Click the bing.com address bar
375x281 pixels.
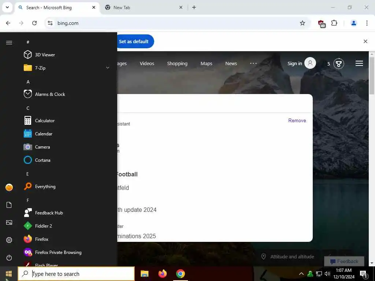coord(177,23)
